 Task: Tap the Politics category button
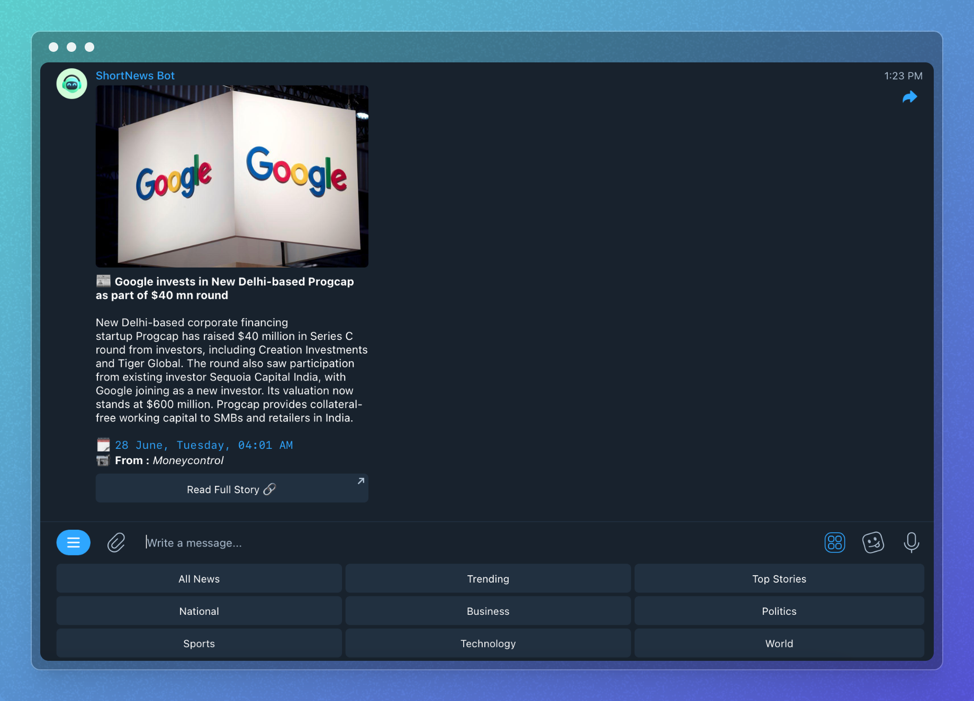(779, 611)
